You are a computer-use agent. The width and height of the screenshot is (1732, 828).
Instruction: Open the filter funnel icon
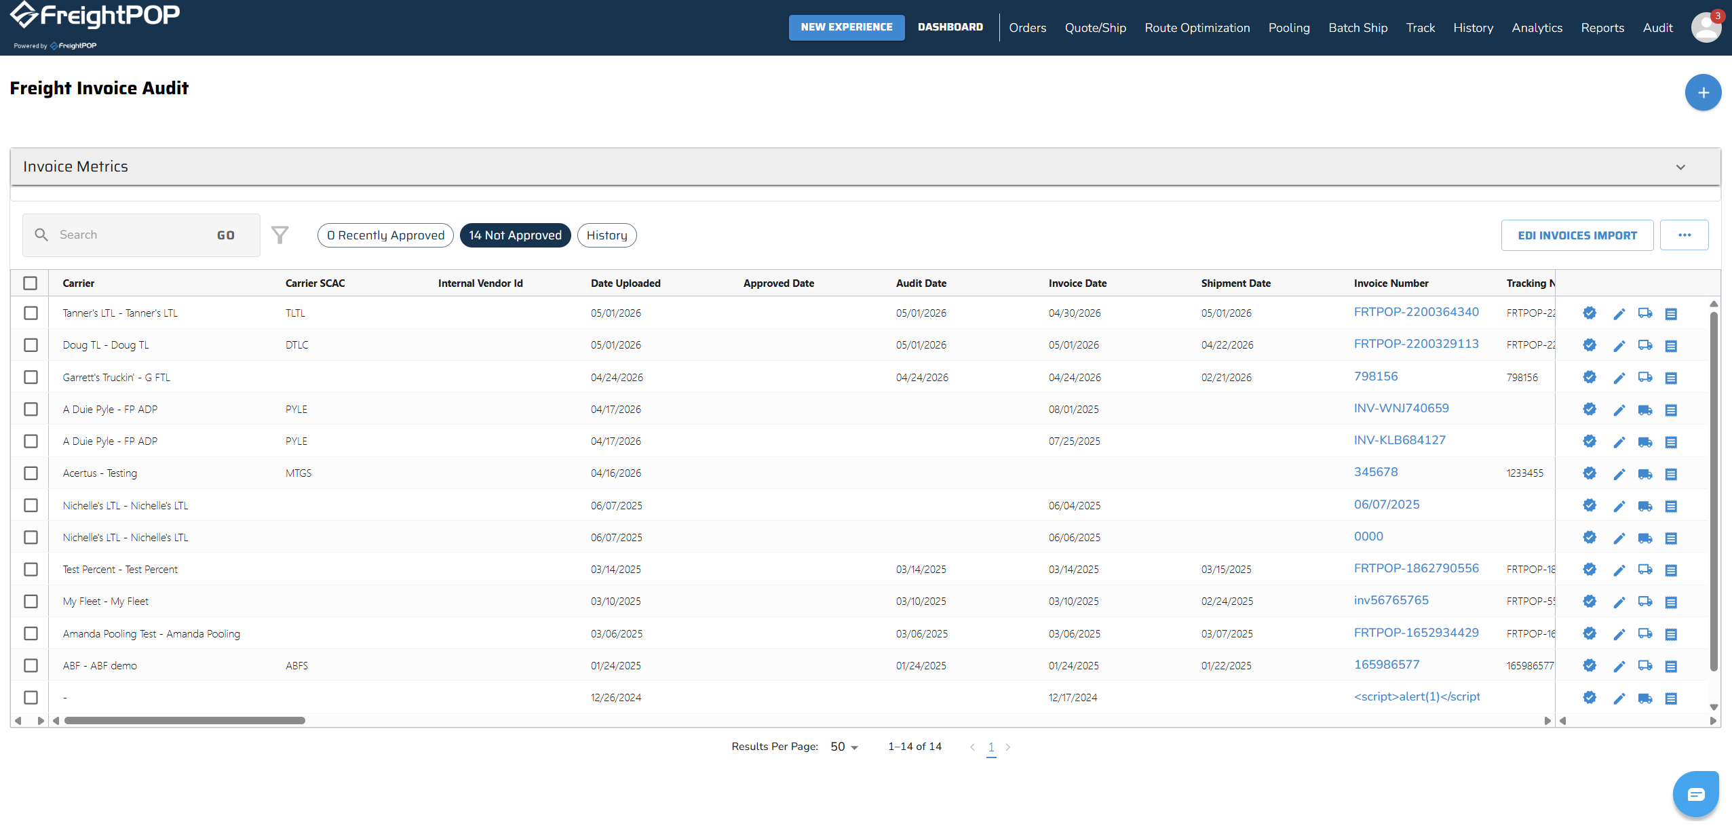(x=280, y=235)
